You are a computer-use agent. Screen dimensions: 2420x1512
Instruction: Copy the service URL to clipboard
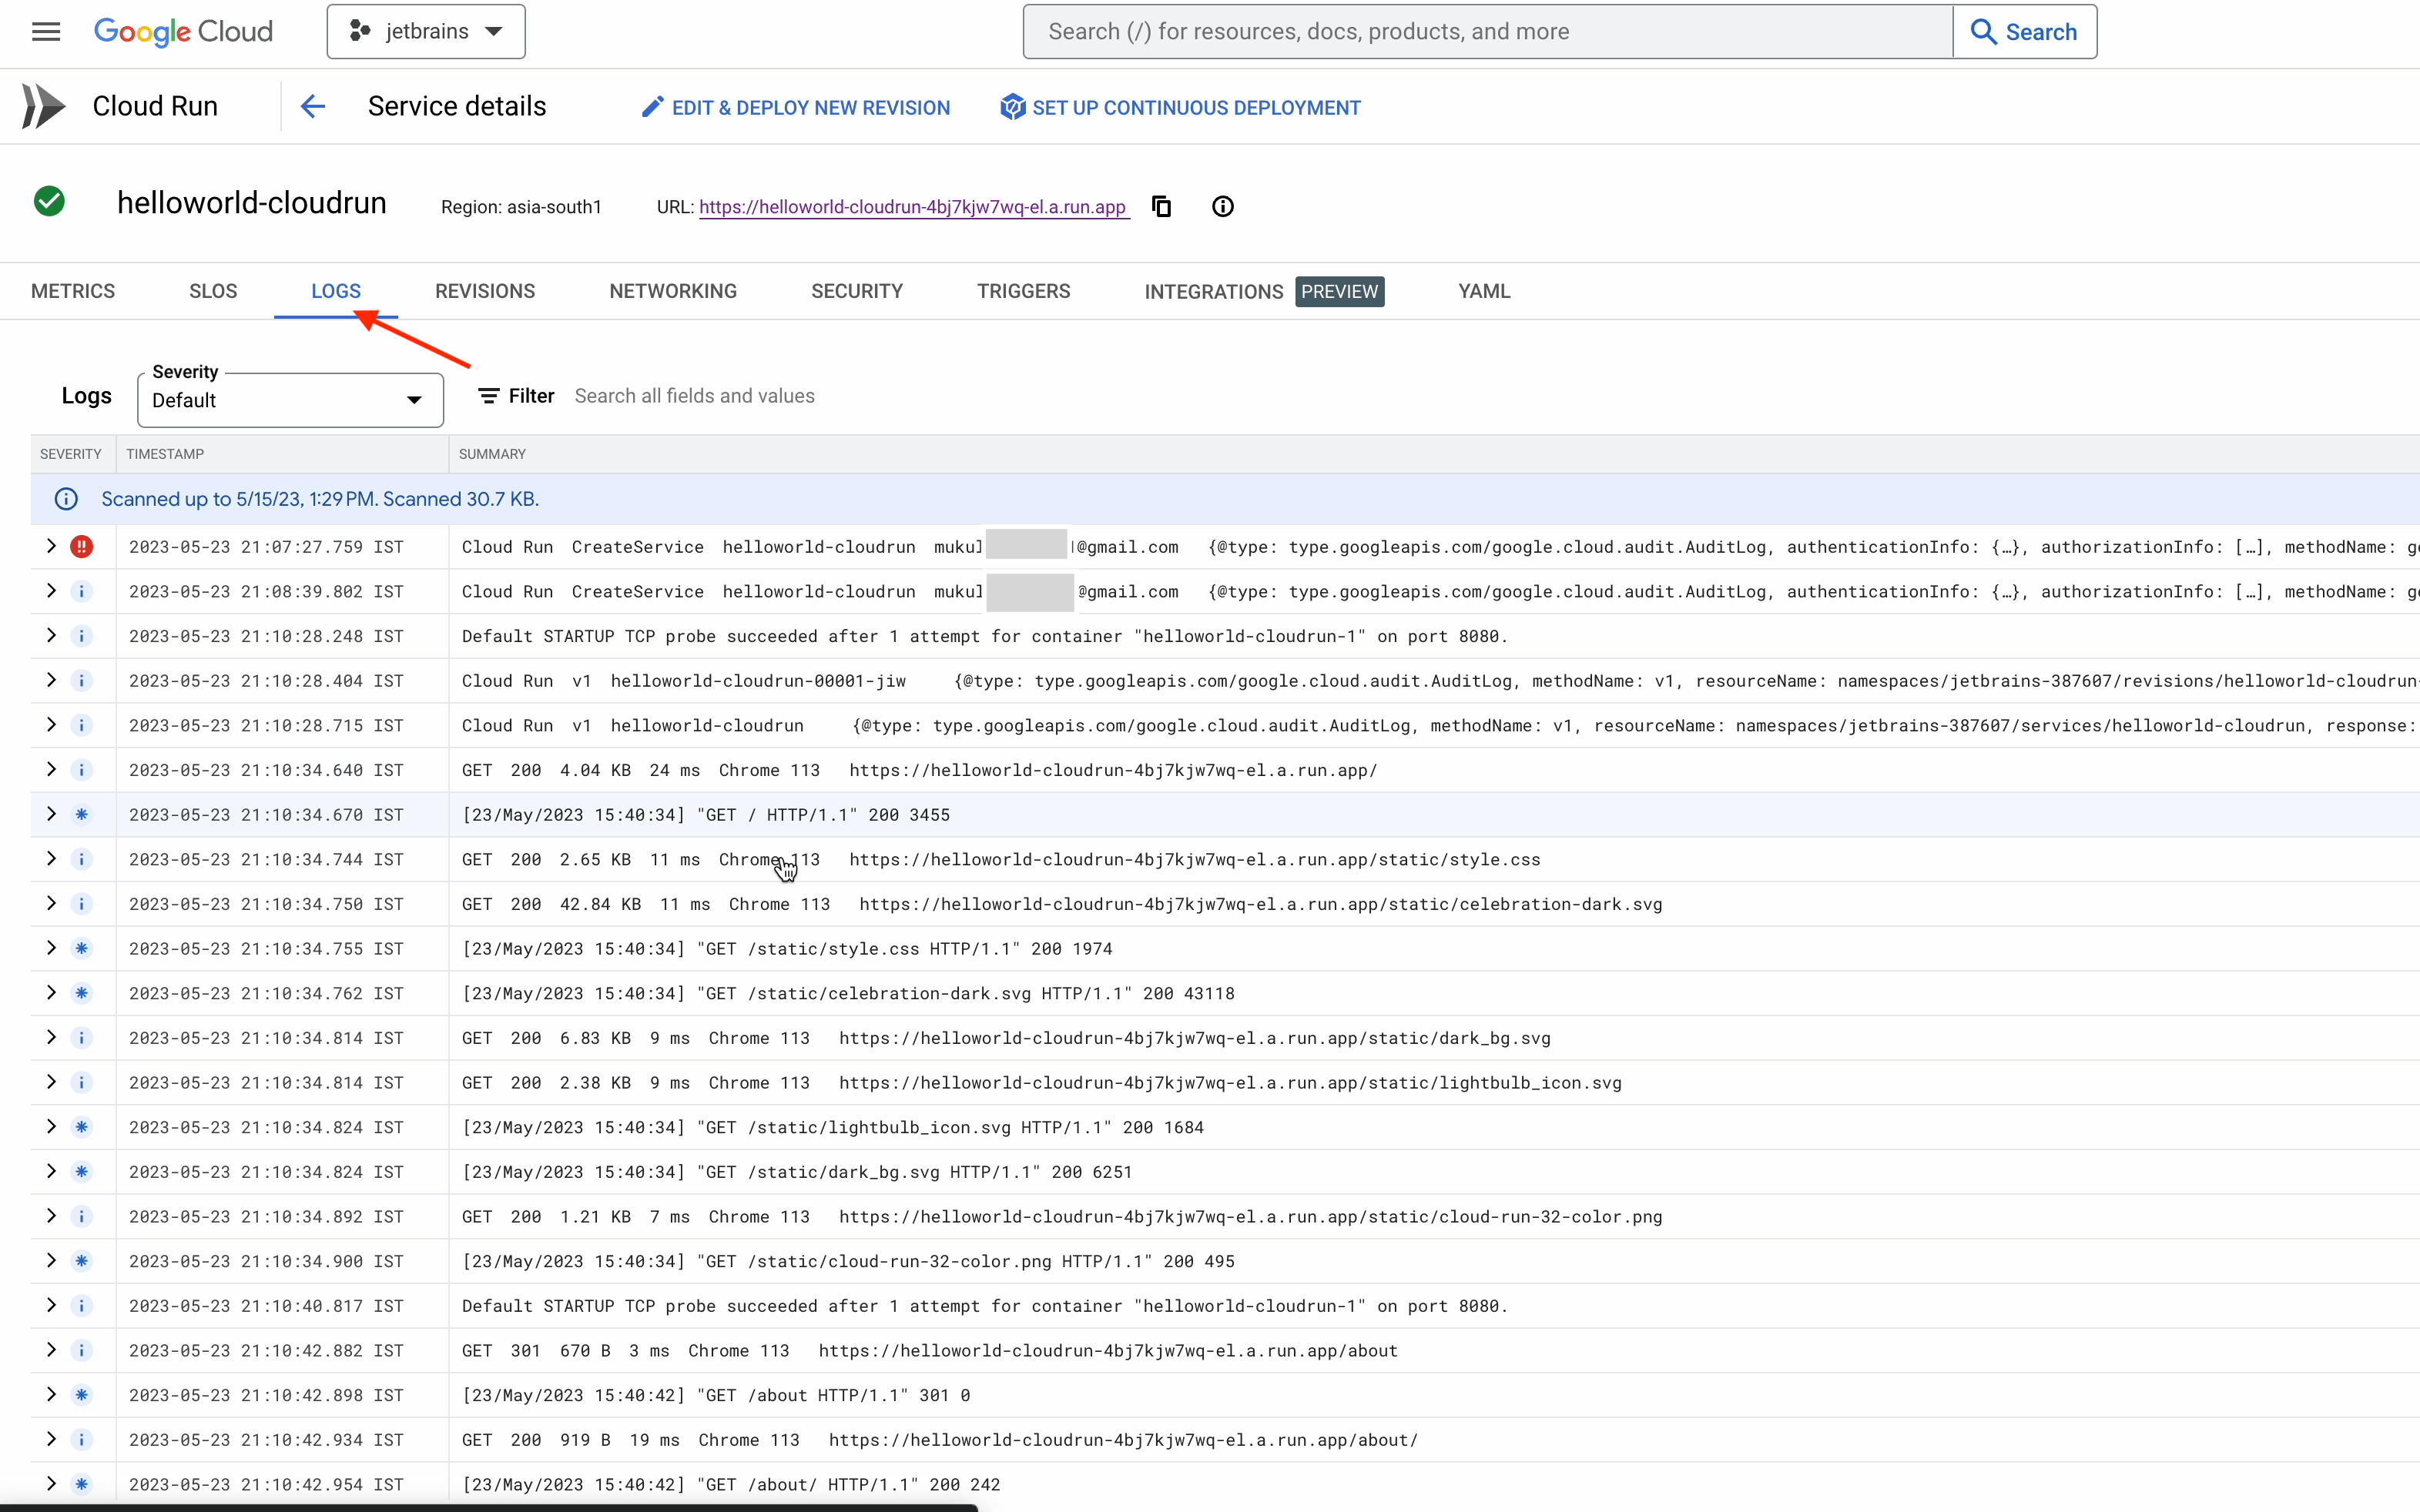1161,207
